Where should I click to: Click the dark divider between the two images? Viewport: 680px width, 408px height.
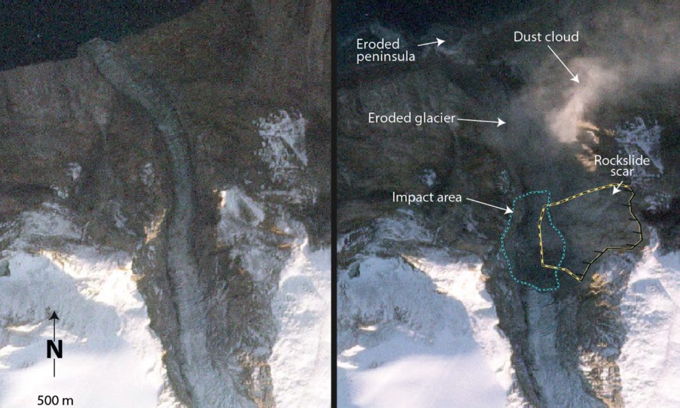[x=334, y=204]
